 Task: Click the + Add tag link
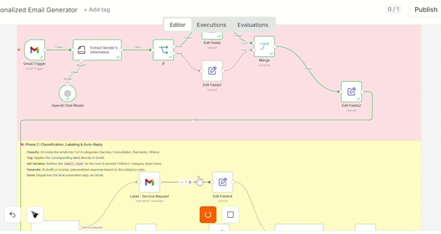97,10
